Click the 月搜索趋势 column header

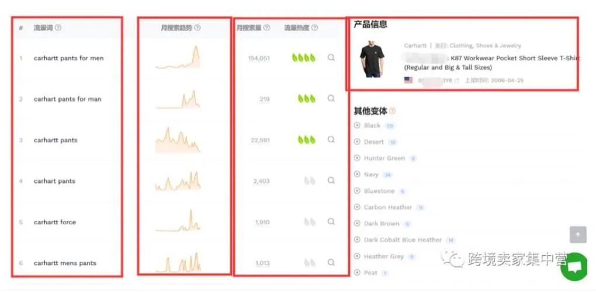click(176, 27)
